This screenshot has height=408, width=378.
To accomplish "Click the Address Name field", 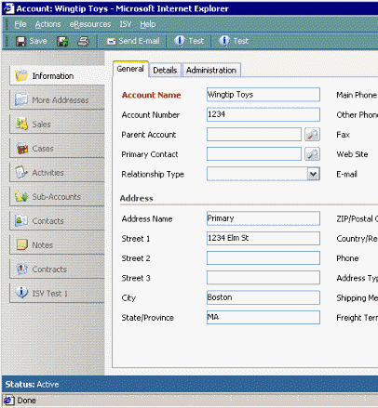I will [263, 218].
